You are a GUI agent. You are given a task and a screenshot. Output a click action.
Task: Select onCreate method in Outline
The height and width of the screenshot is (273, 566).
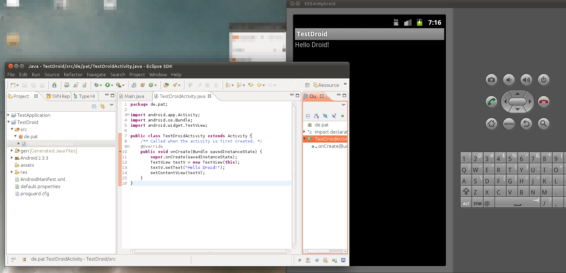coord(329,146)
